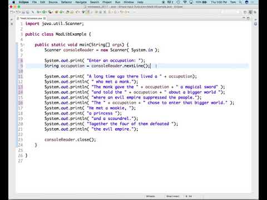This screenshot has width=267, height=200.
Task: Click the 'Thu 1:00 PM' clock
Action: pyautogui.click(x=219, y=2)
